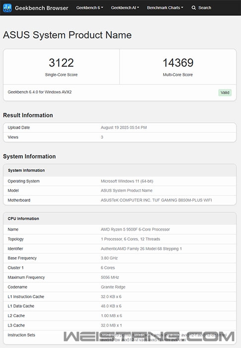Click the Granite Ridge value
The image size is (241, 348).
[x=113, y=287]
